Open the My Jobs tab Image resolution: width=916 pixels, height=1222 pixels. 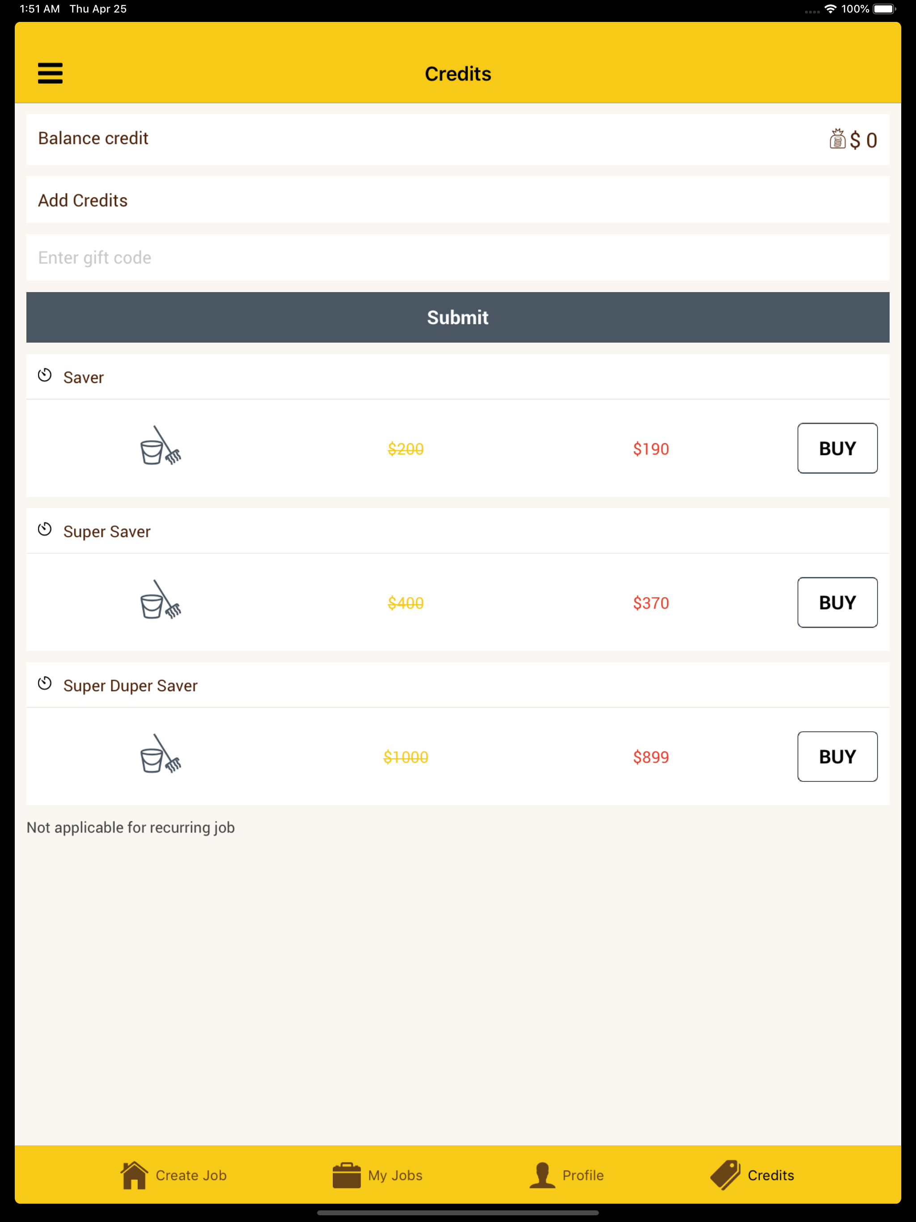point(378,1175)
